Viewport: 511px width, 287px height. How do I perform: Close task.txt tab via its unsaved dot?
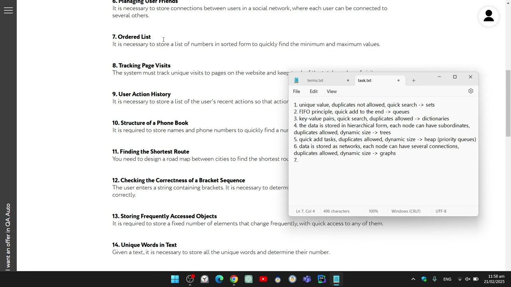pos(398,81)
